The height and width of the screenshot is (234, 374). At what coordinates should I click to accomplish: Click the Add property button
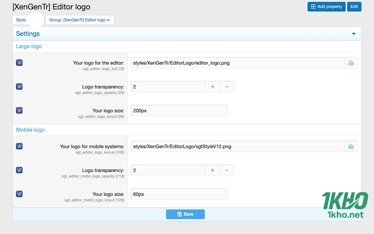(x=326, y=7)
